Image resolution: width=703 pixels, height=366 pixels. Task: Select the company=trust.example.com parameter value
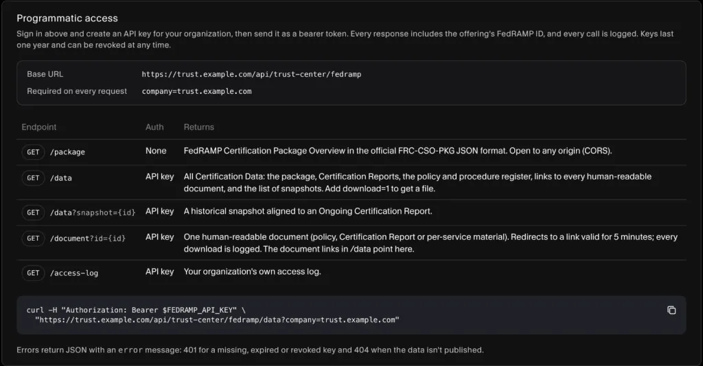pyautogui.click(x=197, y=91)
